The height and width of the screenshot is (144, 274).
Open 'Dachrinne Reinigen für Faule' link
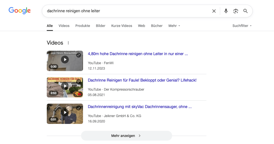142,80
